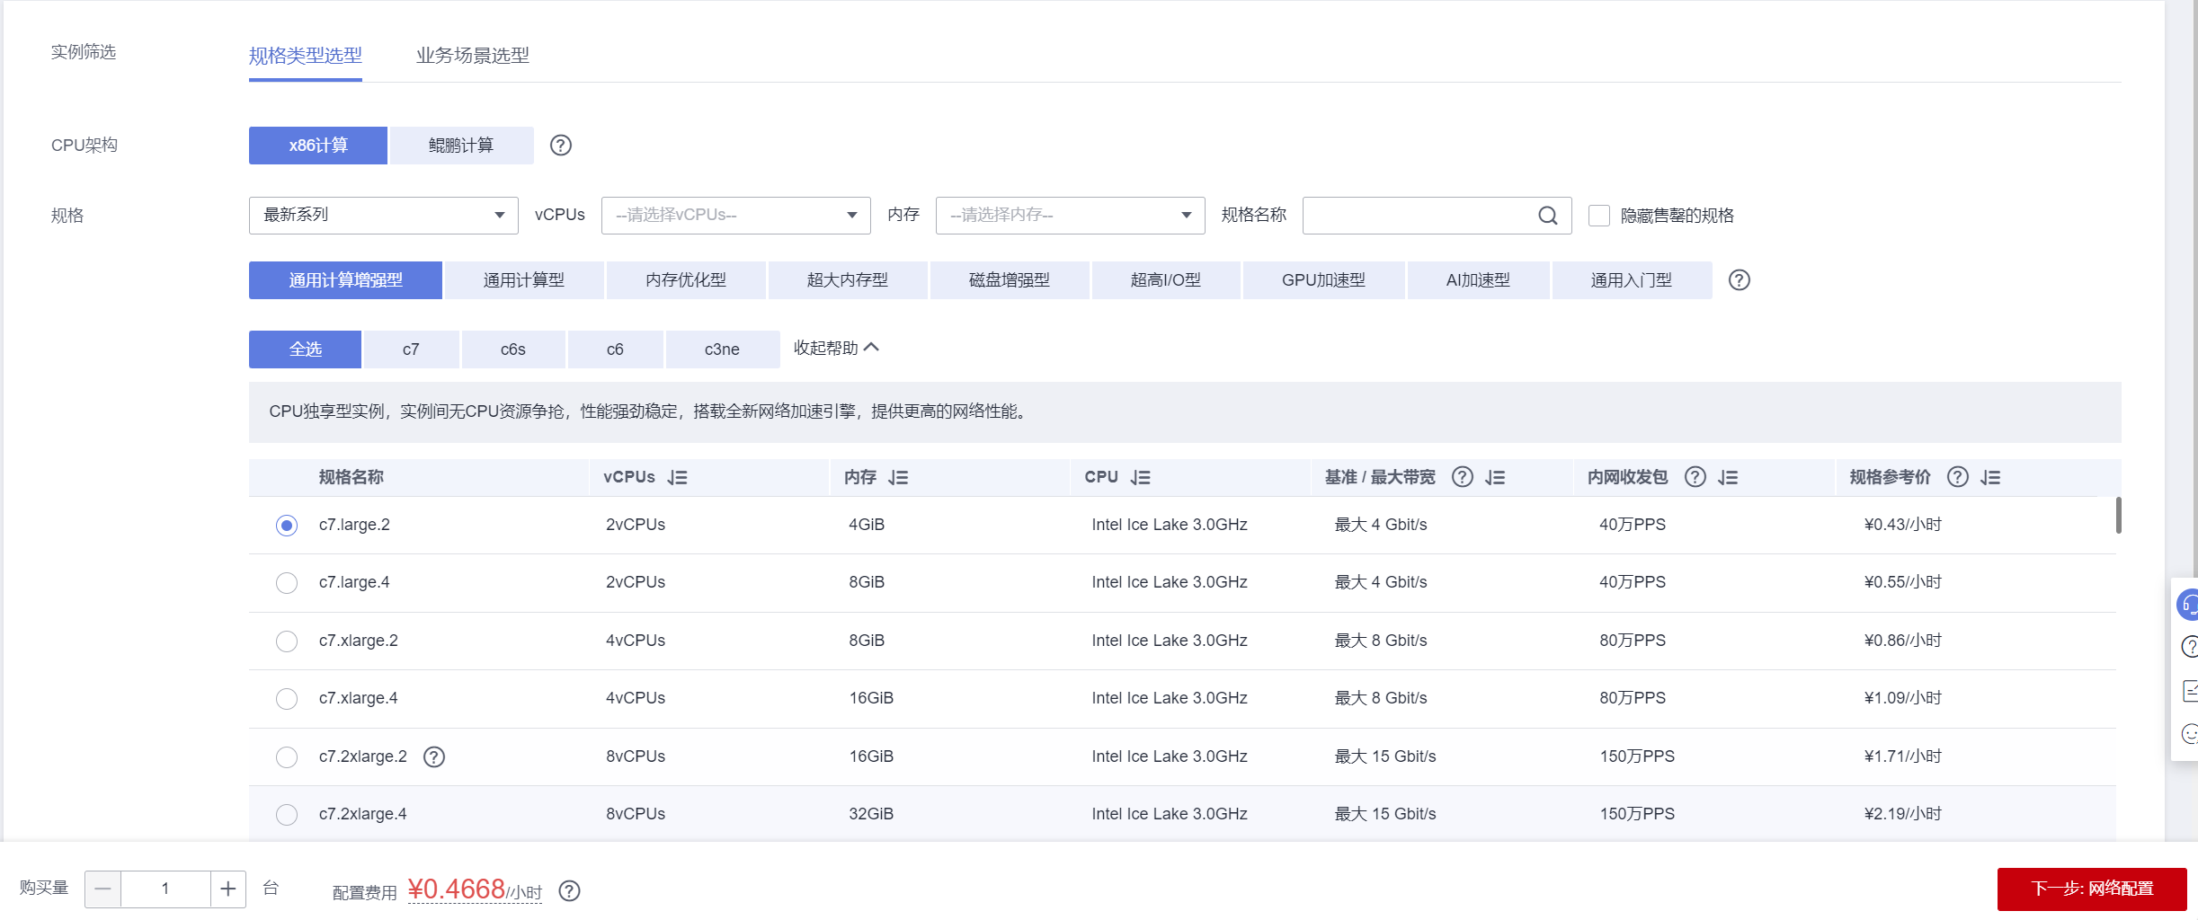Click the spec table vertical scrollbar
Viewport: 2198px width, 920px height.
[2119, 516]
